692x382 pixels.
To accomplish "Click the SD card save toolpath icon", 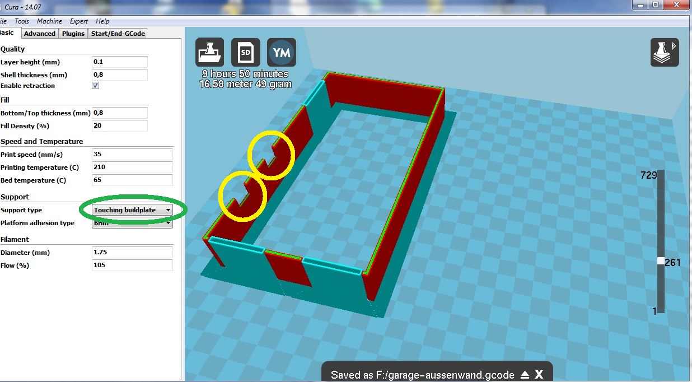I will click(x=245, y=53).
